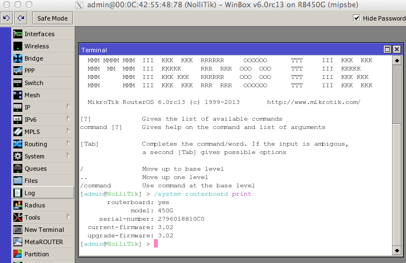Expand the System submenu arrow
This screenshot has height=263, width=406.
[68, 156]
